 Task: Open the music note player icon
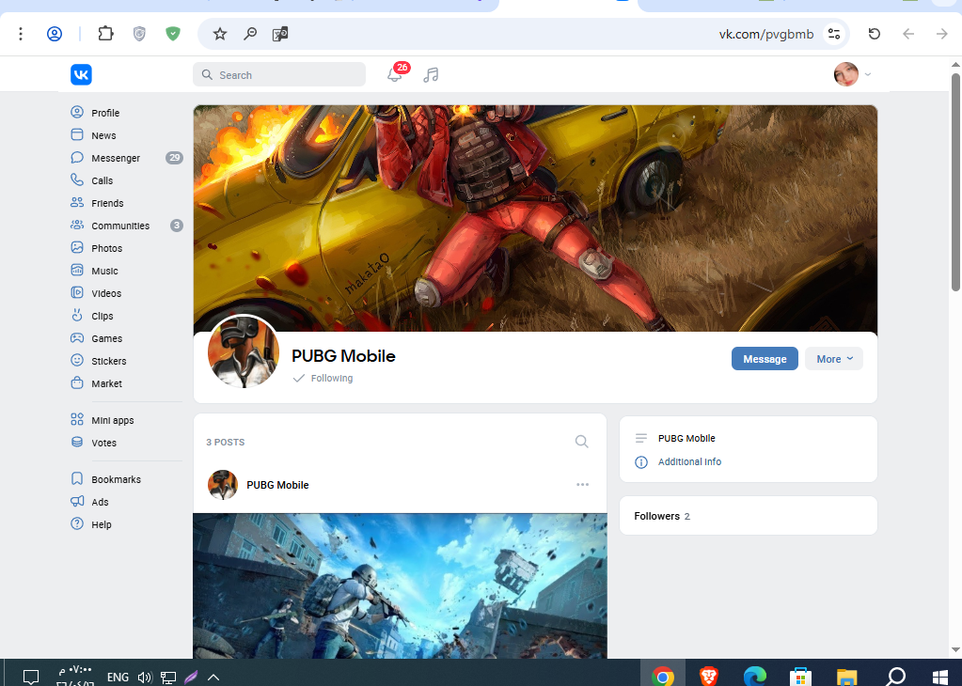pos(431,75)
